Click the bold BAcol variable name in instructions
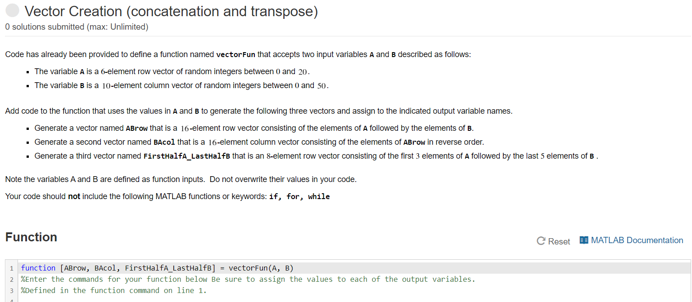Viewport: 692px width, 302px height. pyautogui.click(x=165, y=142)
